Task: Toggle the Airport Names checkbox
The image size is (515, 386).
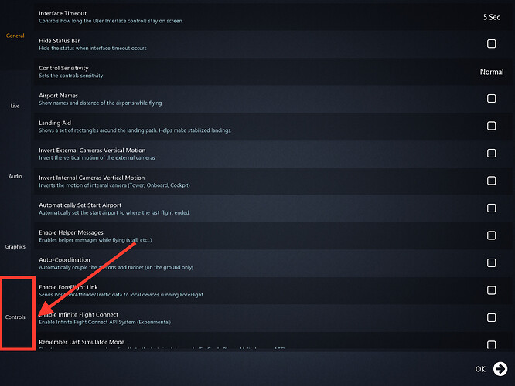Action: 491,98
